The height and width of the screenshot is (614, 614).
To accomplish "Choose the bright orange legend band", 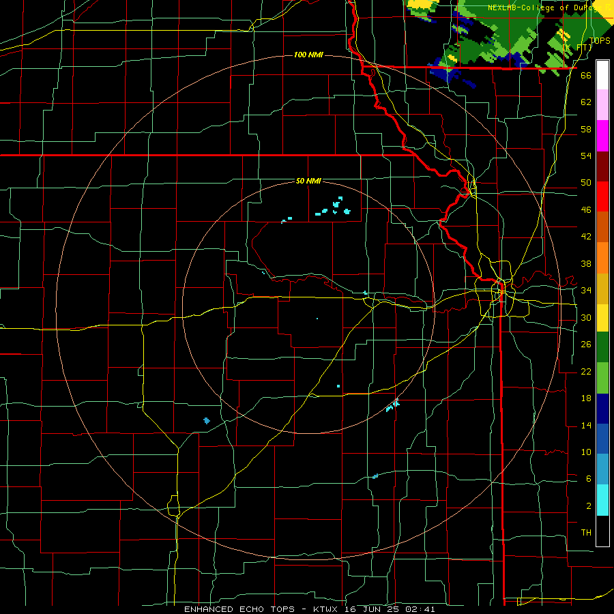I will tap(602, 258).
